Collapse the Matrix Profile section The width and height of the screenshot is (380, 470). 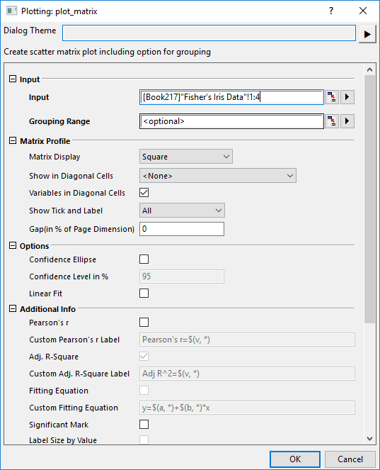coord(13,140)
